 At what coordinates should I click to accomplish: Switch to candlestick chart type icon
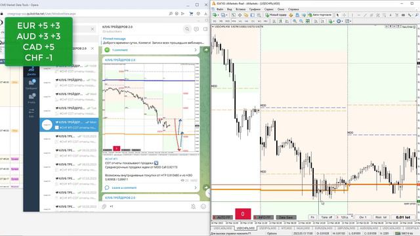[x=280, y=21]
